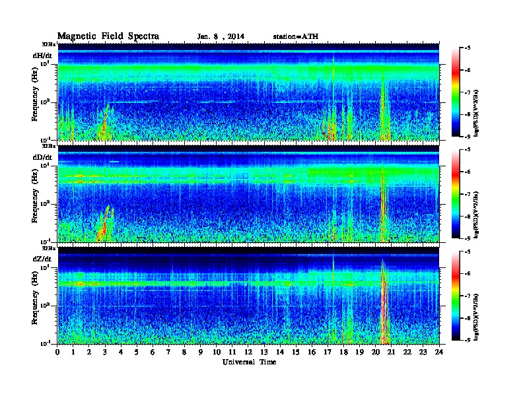
Task: Click the 10⁰ frequency tick of the dH/dt panel
Action: pos(44,102)
